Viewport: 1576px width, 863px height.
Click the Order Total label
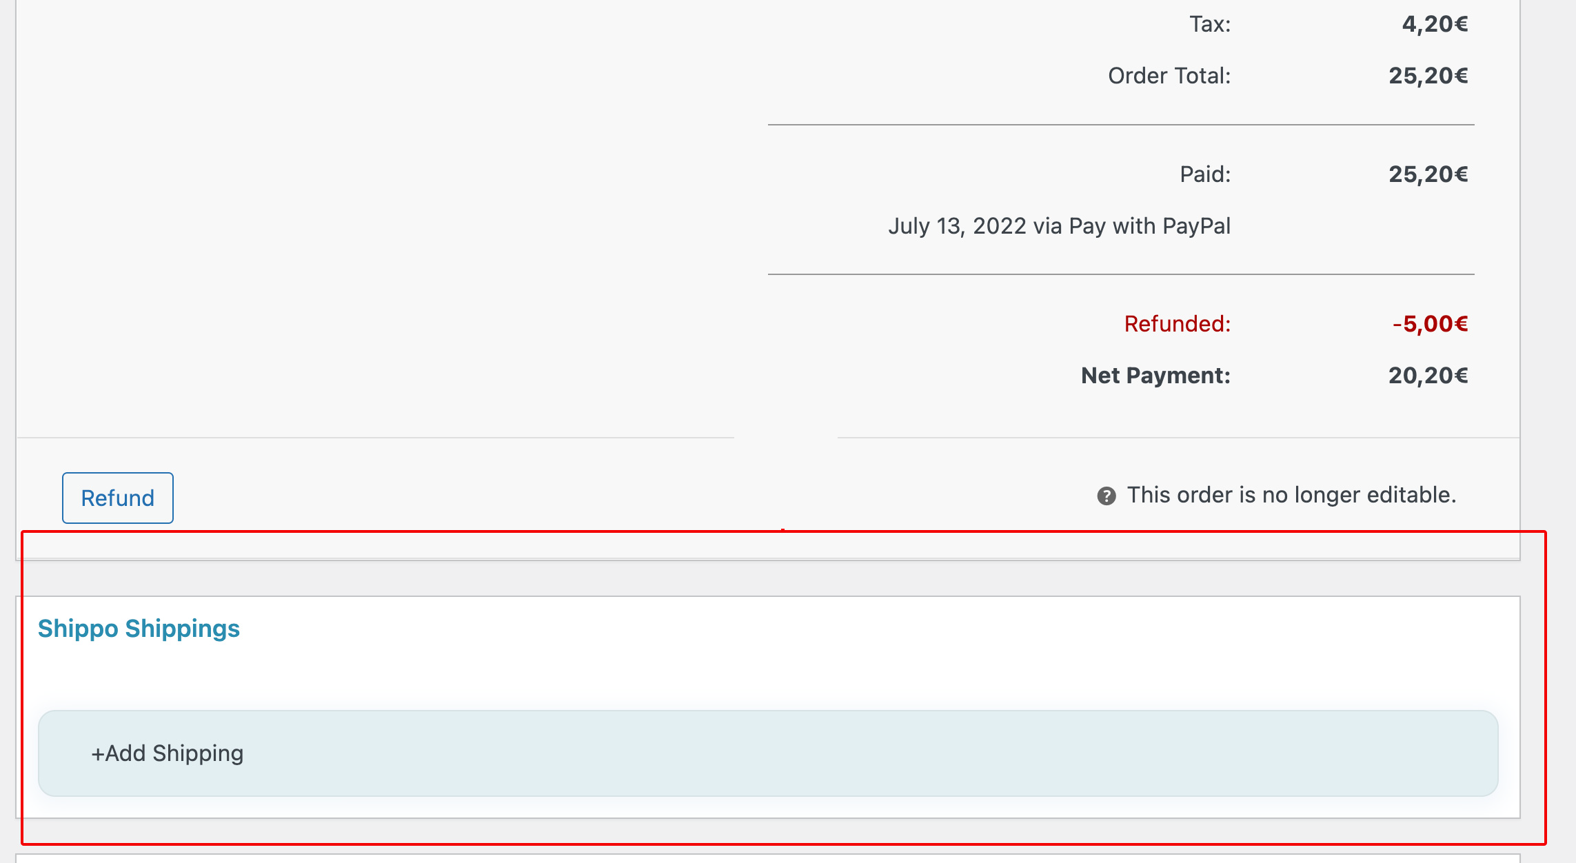point(1169,76)
